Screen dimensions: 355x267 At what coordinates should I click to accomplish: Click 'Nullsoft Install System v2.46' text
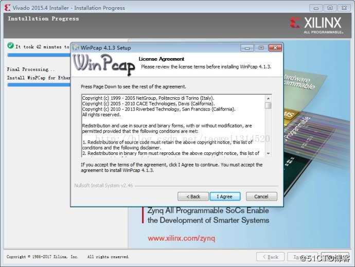point(103,186)
